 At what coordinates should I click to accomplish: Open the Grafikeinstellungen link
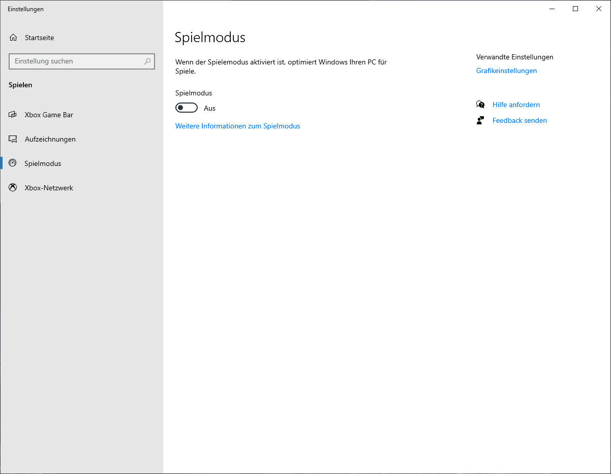506,71
